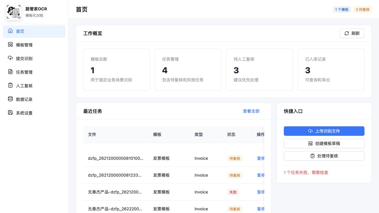The height and width of the screenshot is (213, 379).
Task: Open 系统设置 from the sidebar
Action: (34, 113)
